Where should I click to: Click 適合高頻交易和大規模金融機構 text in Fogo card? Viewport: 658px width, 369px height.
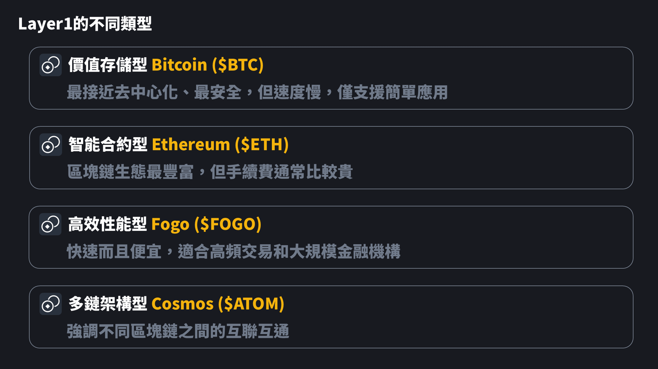click(x=289, y=252)
